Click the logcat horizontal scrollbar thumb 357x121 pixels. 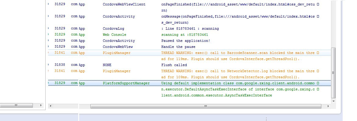206,106
